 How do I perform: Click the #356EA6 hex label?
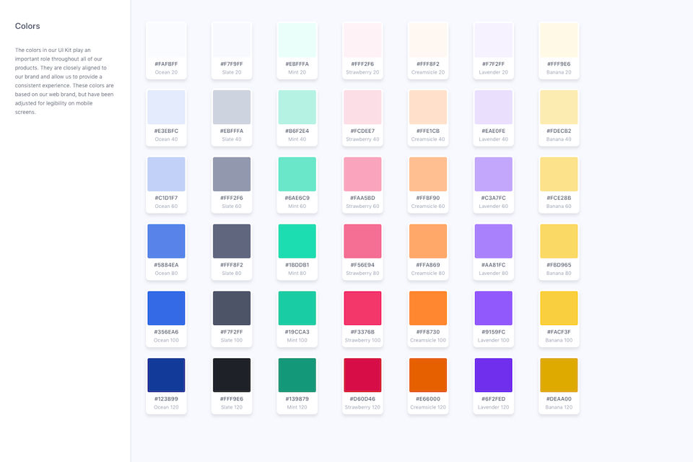[x=166, y=332]
